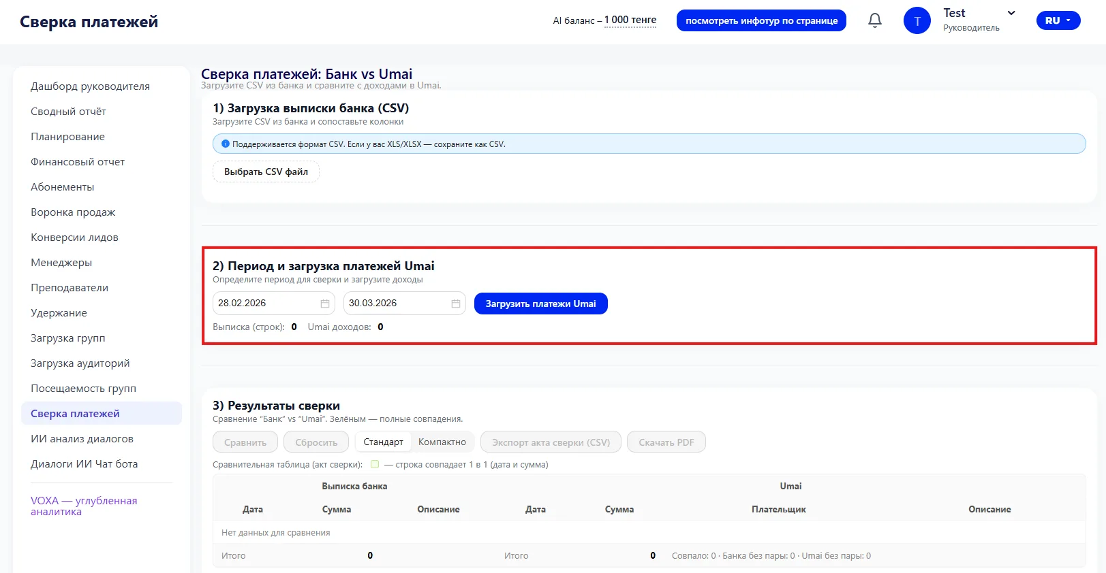Image resolution: width=1106 pixels, height=573 pixels.
Task: Open Преподаватели section
Action: tap(70, 288)
